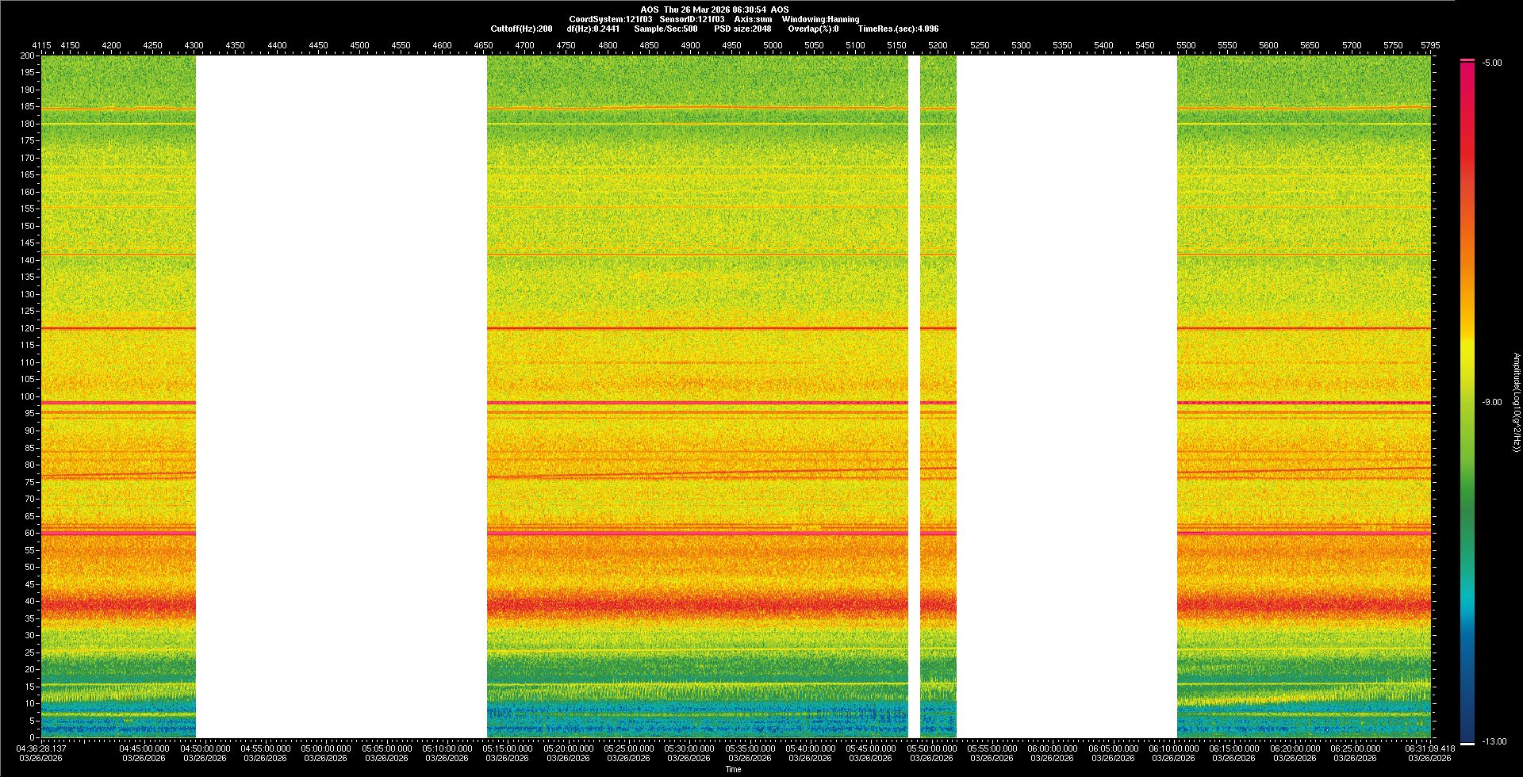
Task: Click the time label "04:45:00.000"
Action: pos(144,748)
